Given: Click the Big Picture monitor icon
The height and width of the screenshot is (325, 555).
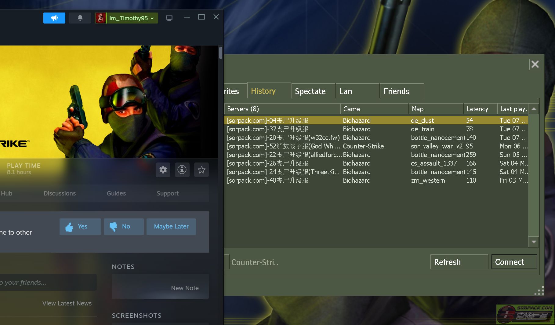Looking at the screenshot, I should 169,18.
